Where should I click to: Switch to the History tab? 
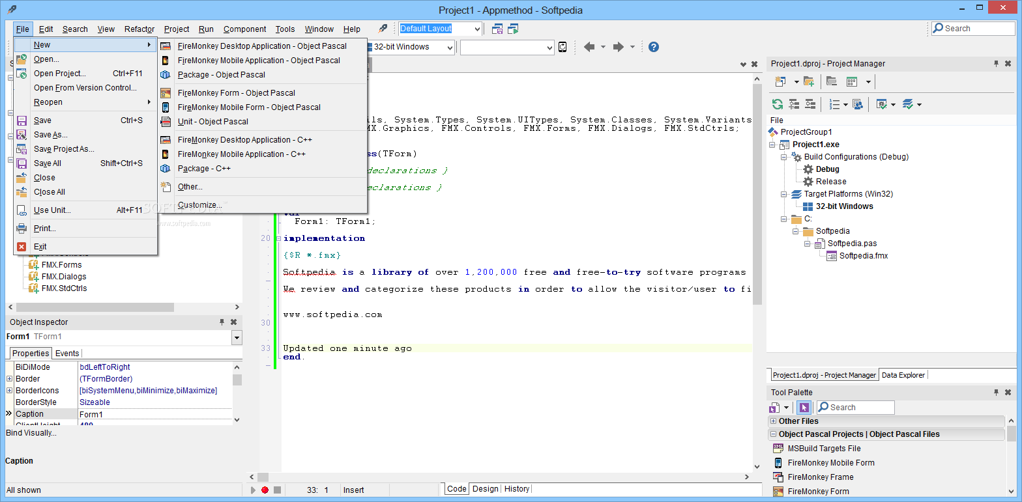click(x=517, y=489)
